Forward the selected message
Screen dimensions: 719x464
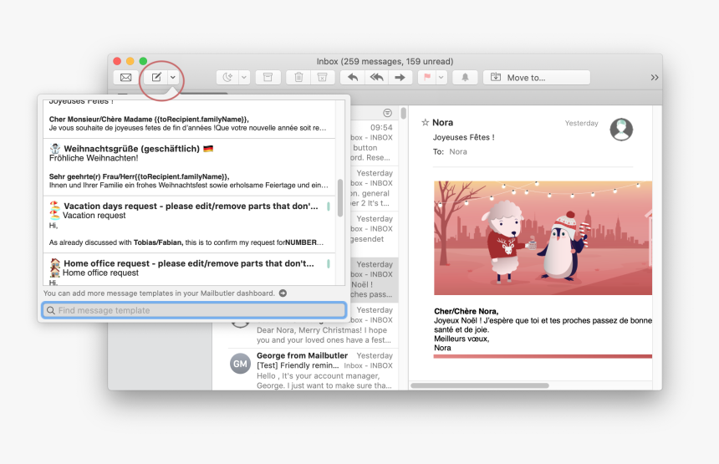pos(400,78)
